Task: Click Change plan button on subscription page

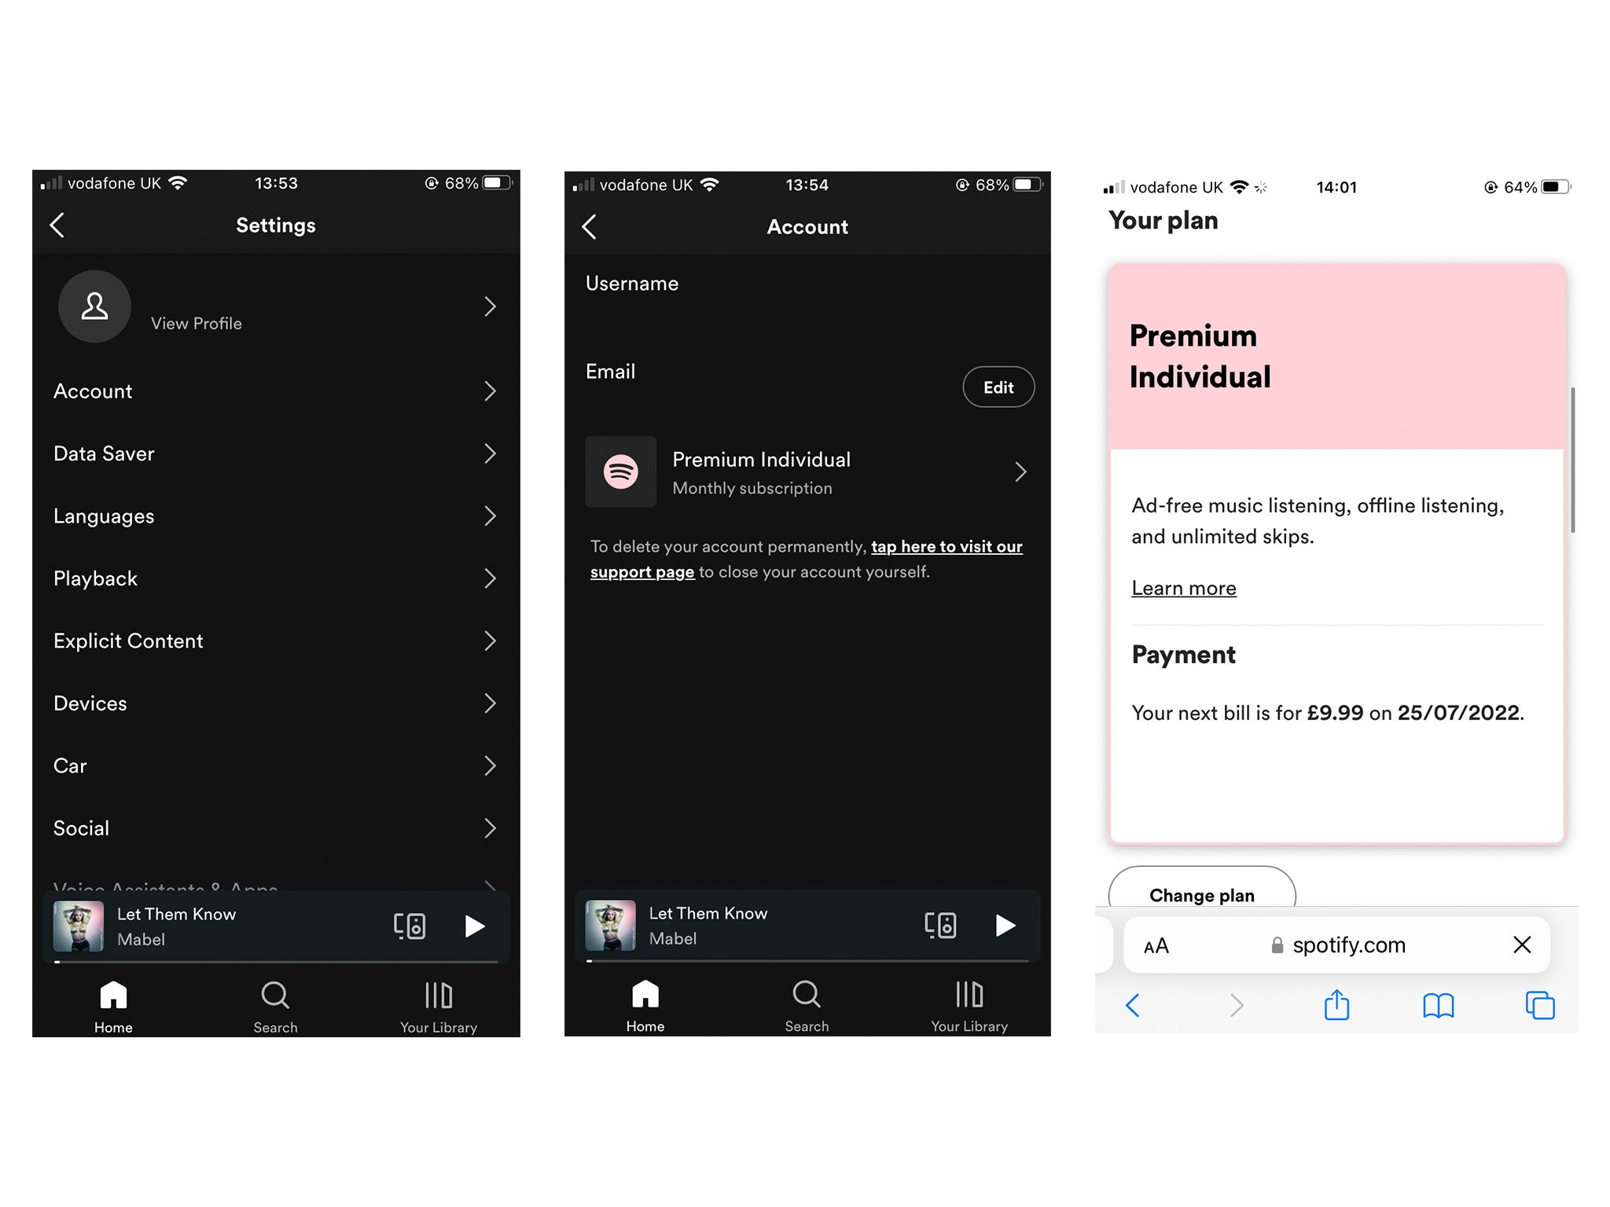Action: pyautogui.click(x=1202, y=893)
